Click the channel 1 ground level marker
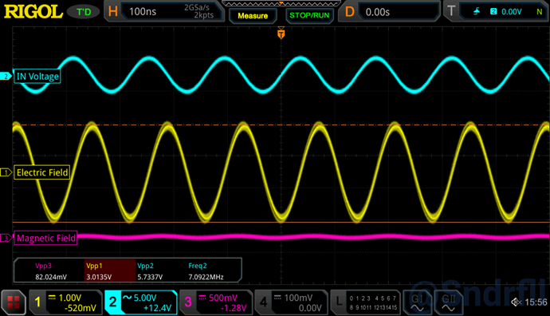 click(6, 172)
